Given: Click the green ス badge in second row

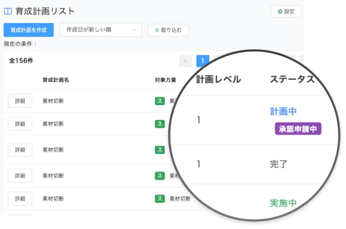Looking at the screenshot, I should pos(160,124).
